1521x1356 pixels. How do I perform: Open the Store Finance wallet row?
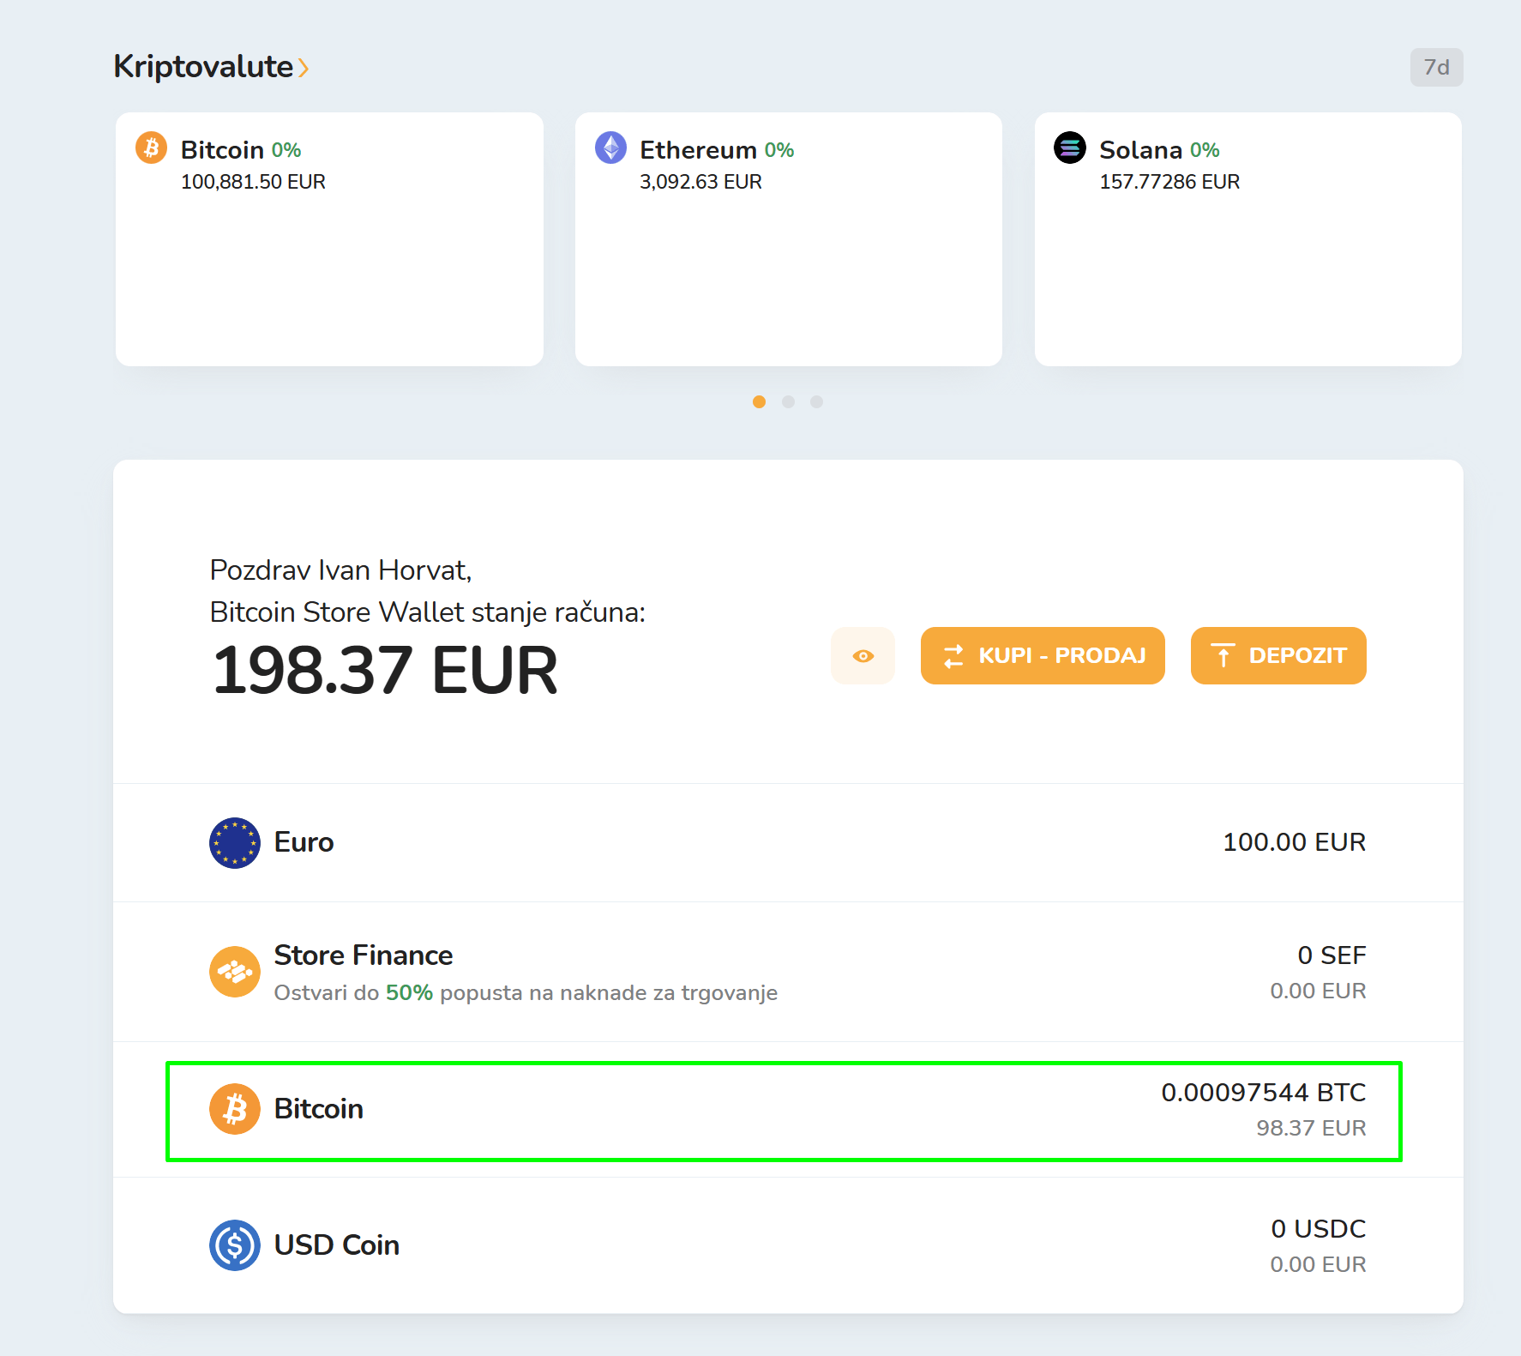787,972
